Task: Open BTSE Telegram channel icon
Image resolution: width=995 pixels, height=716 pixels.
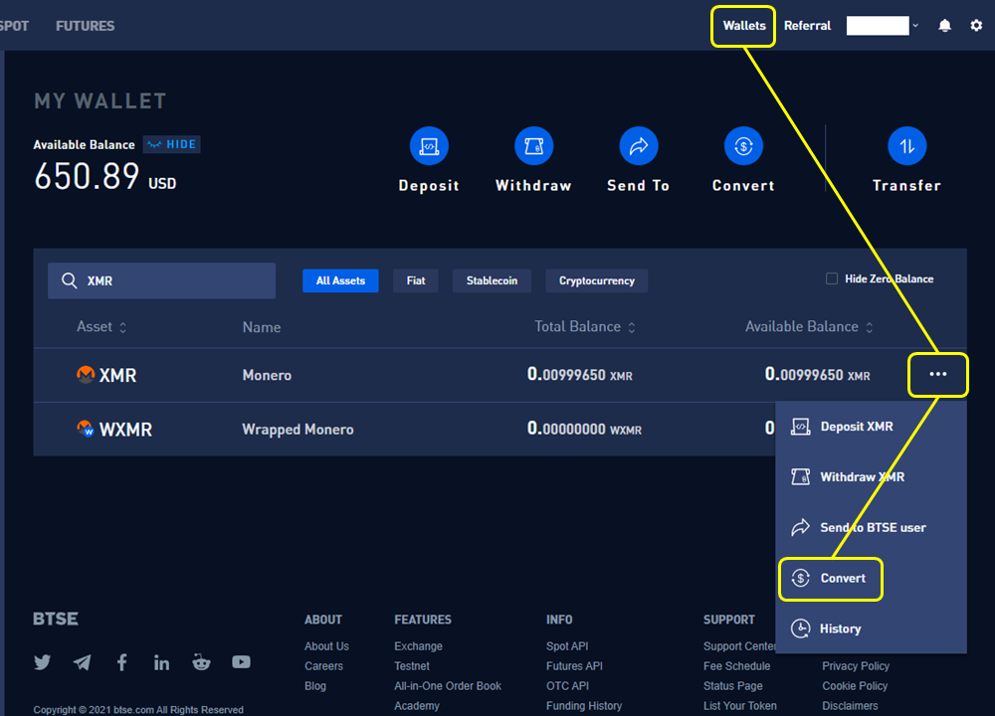Action: coord(82,662)
